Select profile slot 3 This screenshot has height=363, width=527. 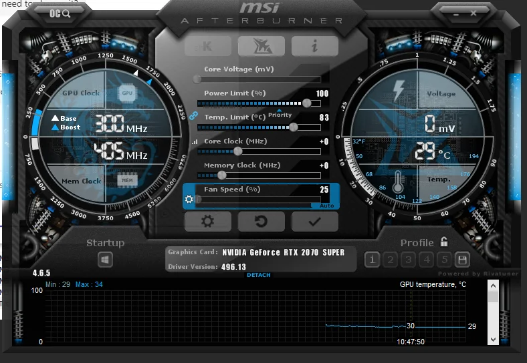(409, 260)
